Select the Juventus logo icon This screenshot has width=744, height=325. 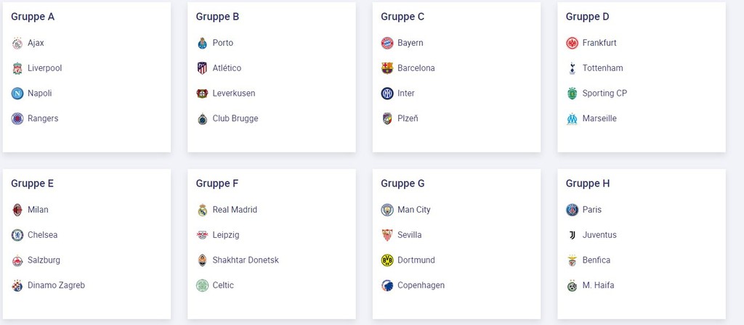click(x=573, y=235)
